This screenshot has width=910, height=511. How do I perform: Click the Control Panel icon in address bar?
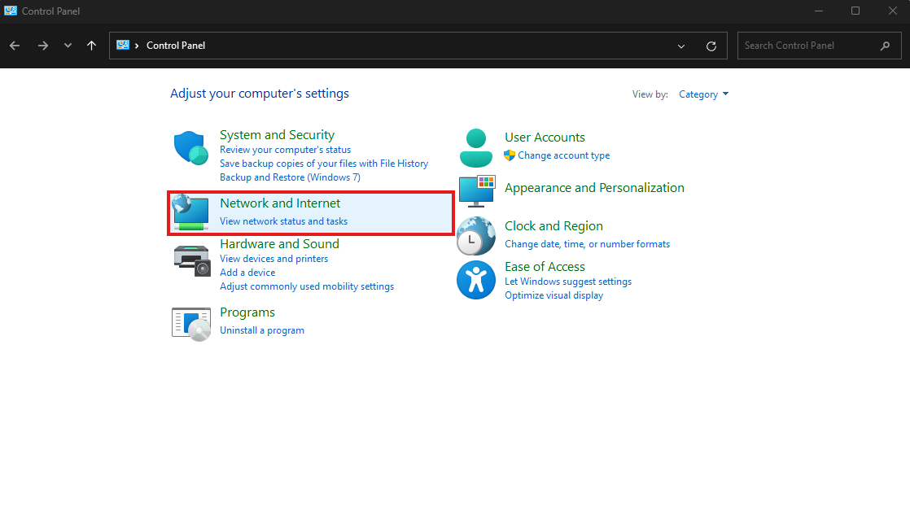point(122,46)
